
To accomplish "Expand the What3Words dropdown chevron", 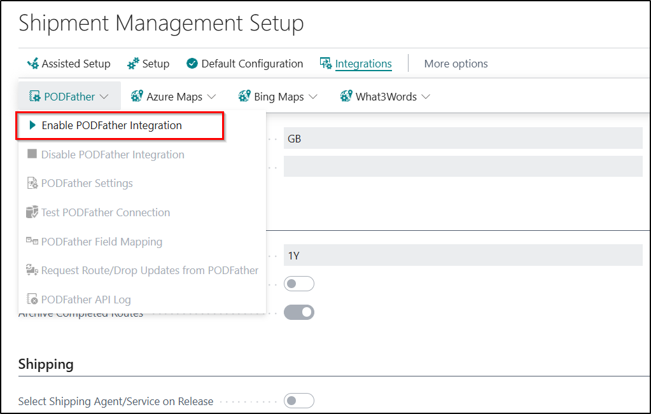I will (x=426, y=97).
